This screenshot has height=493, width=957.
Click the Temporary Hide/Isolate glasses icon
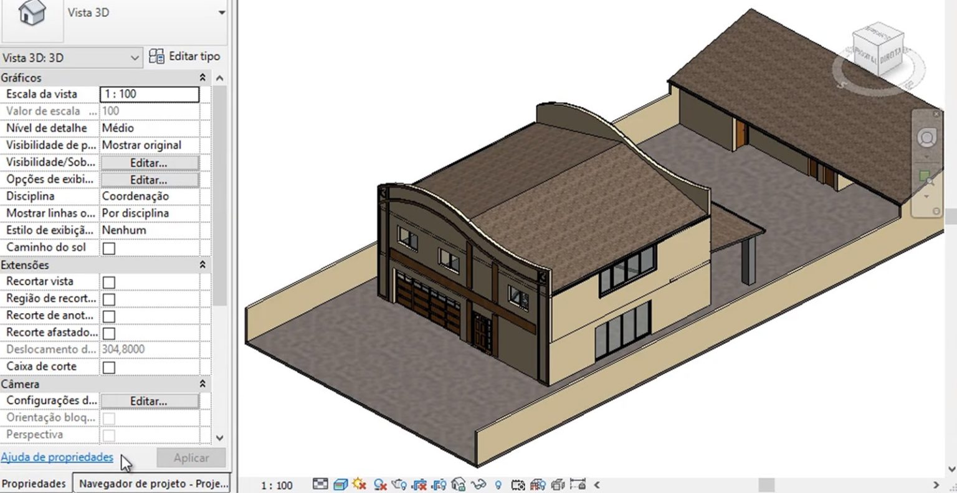click(479, 484)
